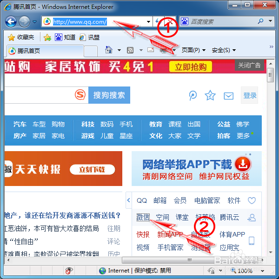The height and width of the screenshot is (279, 279).
Task: Click the mobile phone icon in services panel
Action: 252,241
